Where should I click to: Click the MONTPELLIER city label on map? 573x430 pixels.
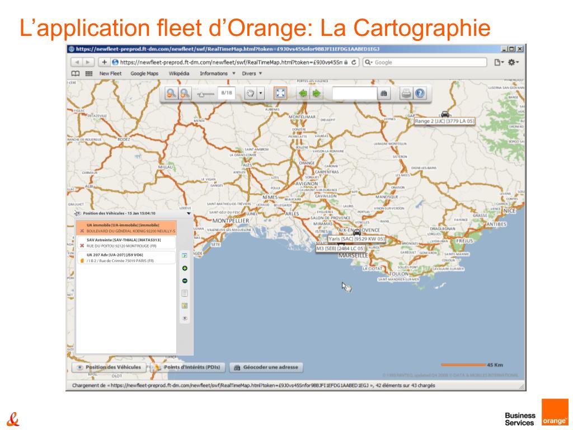(231, 221)
